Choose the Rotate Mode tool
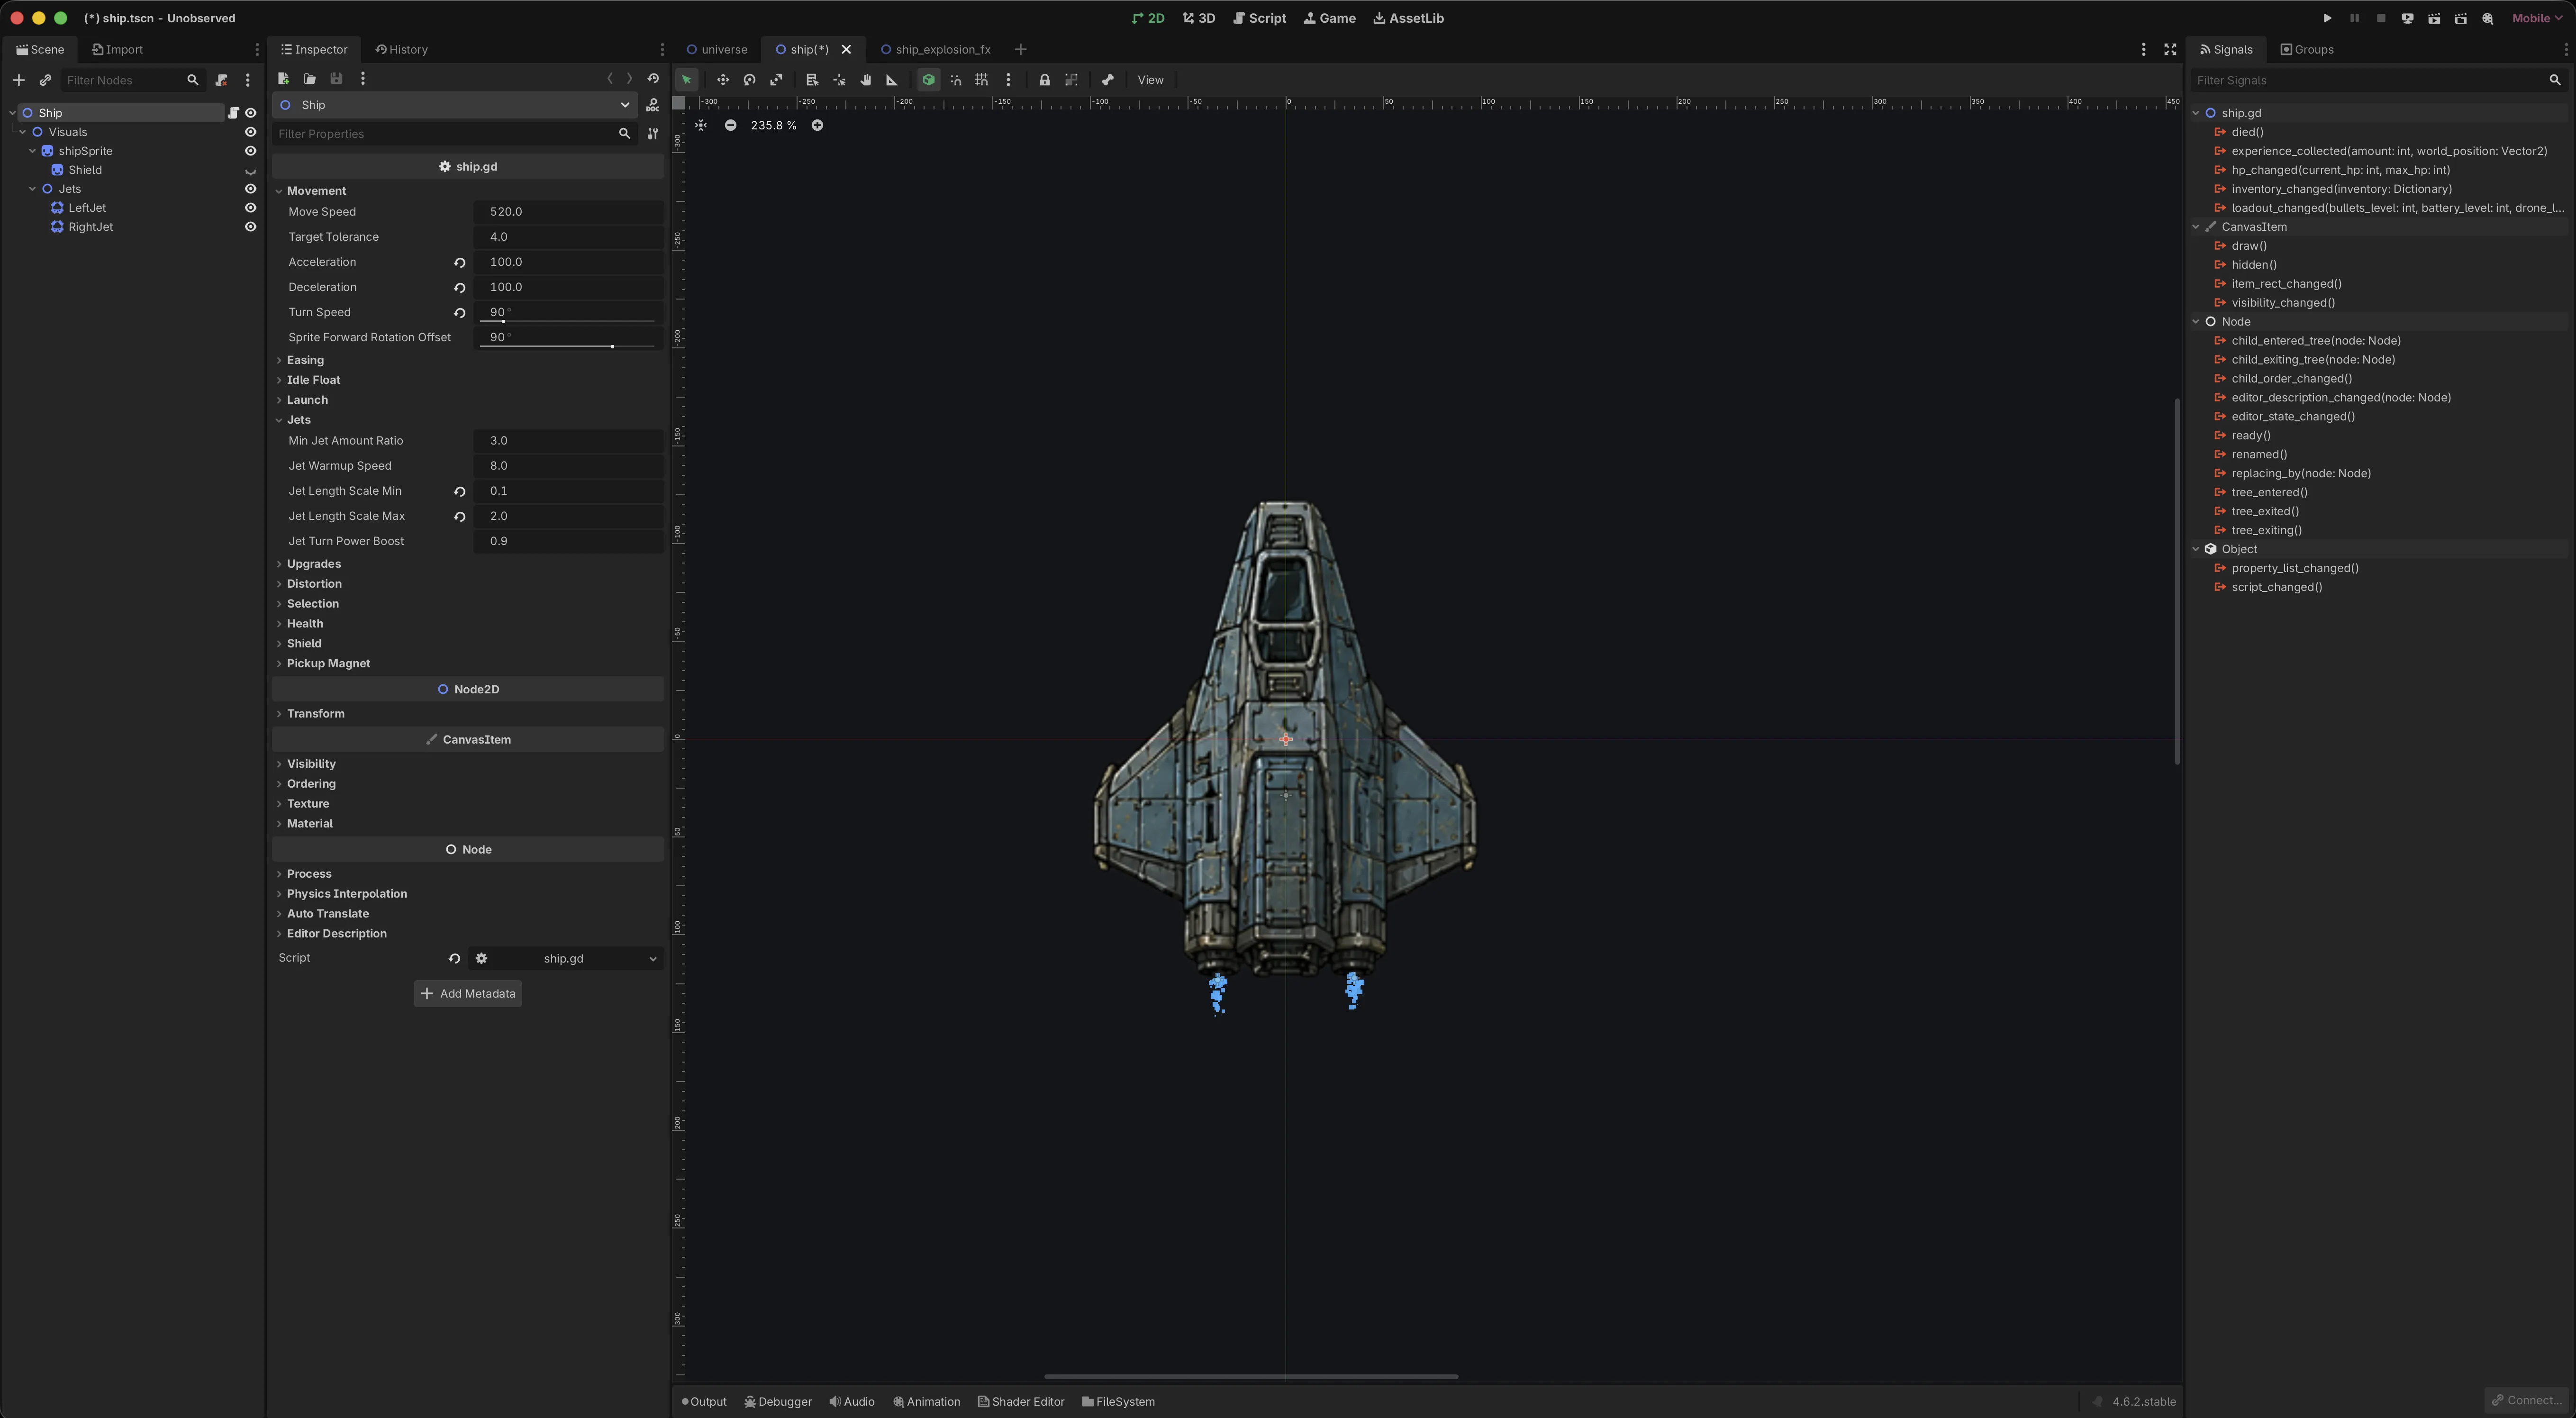The width and height of the screenshot is (2576, 1418). [749, 80]
